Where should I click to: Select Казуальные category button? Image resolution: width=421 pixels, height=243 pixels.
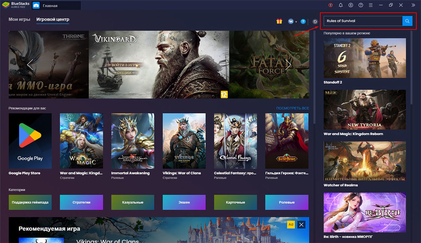pyautogui.click(x=133, y=202)
